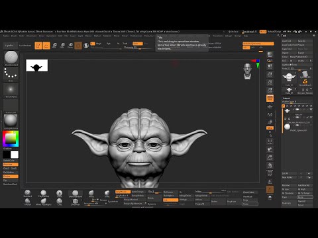The image size is (318, 238).
Task: Select the Draw mode icon next to Edit
Action: [x=46, y=46]
